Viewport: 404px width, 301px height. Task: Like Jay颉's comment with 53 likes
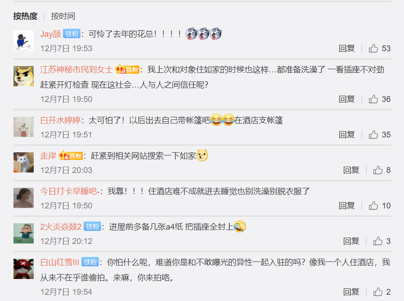[373, 48]
